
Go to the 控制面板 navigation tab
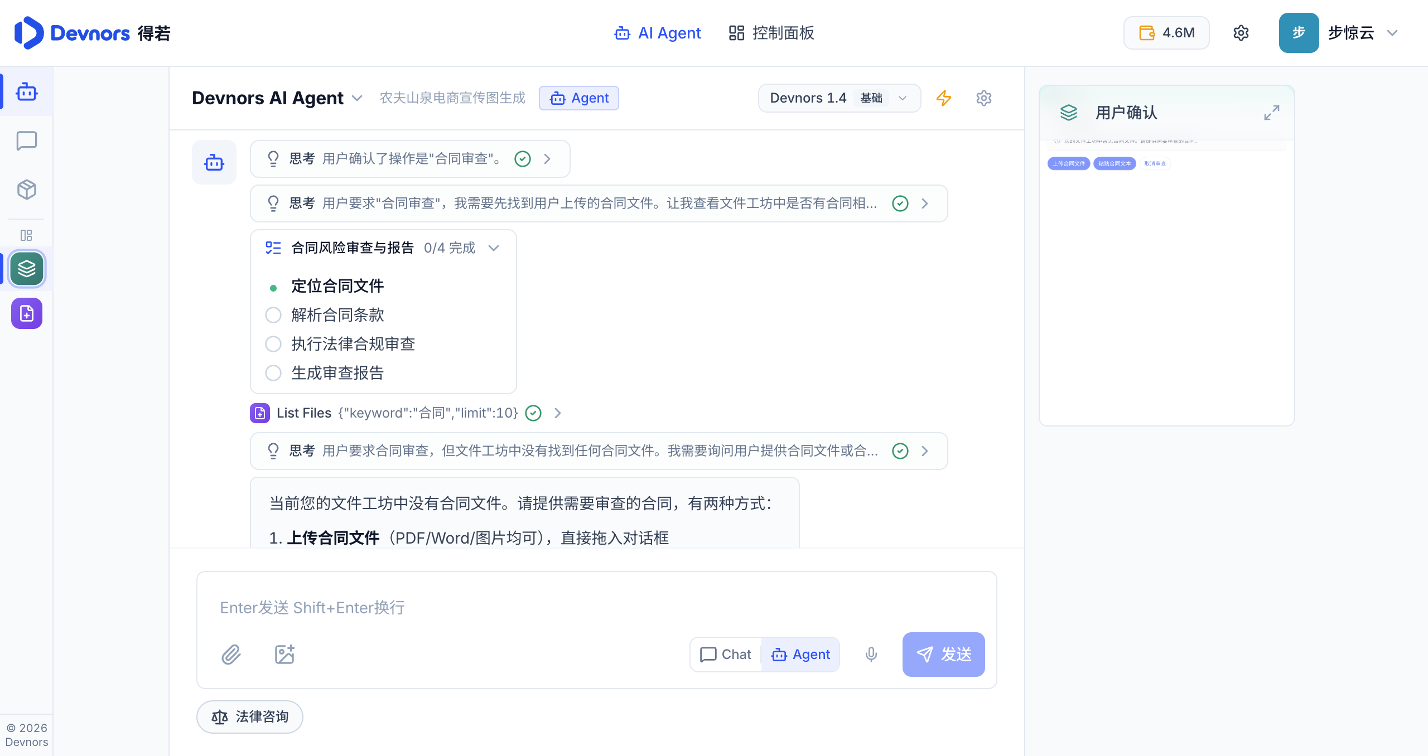[x=772, y=33]
